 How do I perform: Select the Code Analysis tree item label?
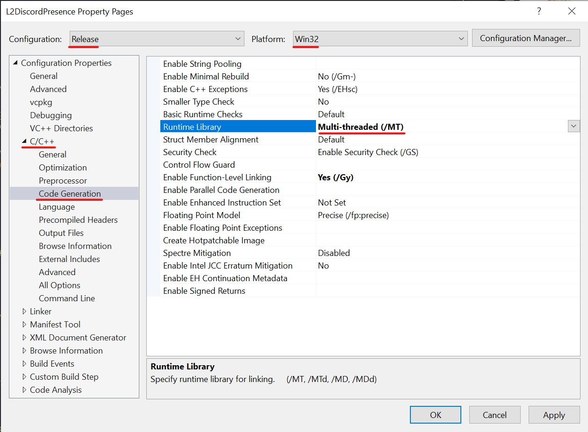pos(56,390)
